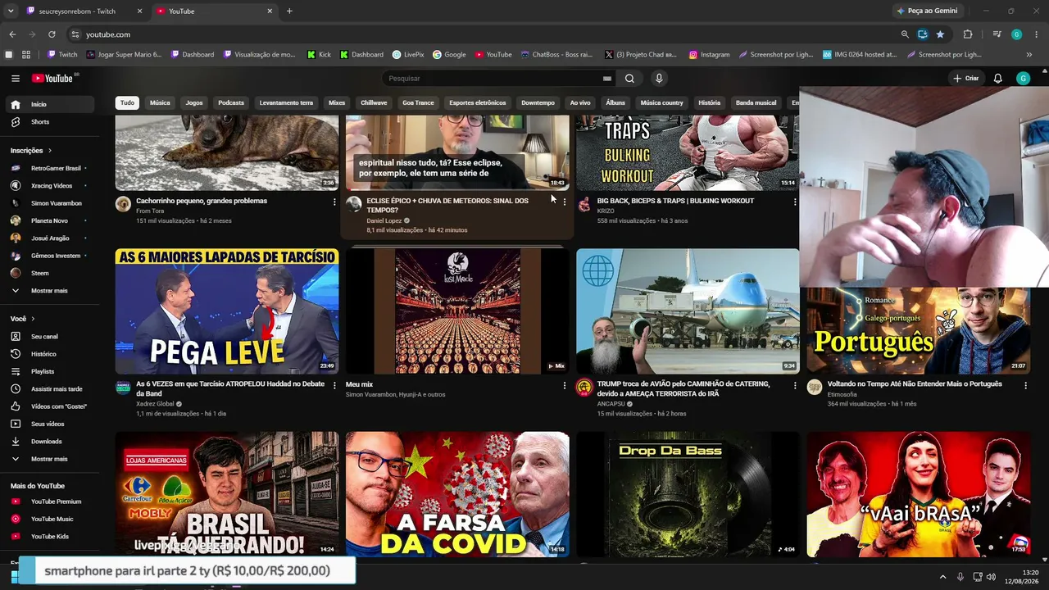Image resolution: width=1049 pixels, height=590 pixels.
Task: Open YouTube Kids in the sidebar
Action: (x=52, y=537)
